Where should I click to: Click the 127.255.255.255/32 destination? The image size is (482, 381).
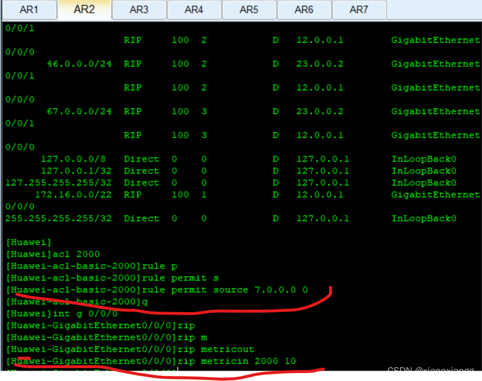[x=58, y=183]
